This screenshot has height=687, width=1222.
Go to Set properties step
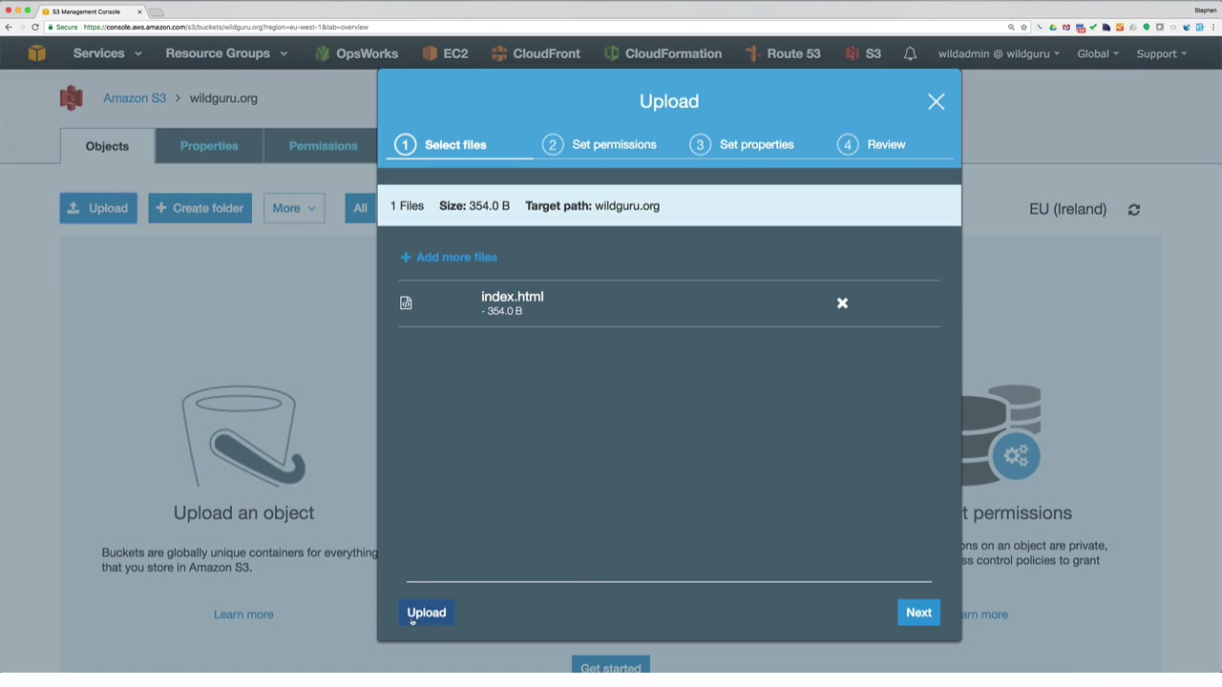(x=742, y=145)
